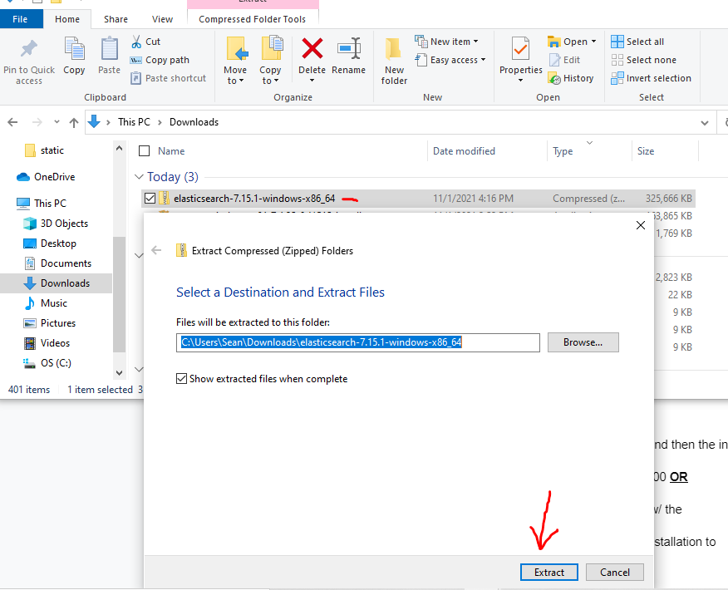Click Select all in ribbon
This screenshot has width=728, height=590.
(x=637, y=42)
